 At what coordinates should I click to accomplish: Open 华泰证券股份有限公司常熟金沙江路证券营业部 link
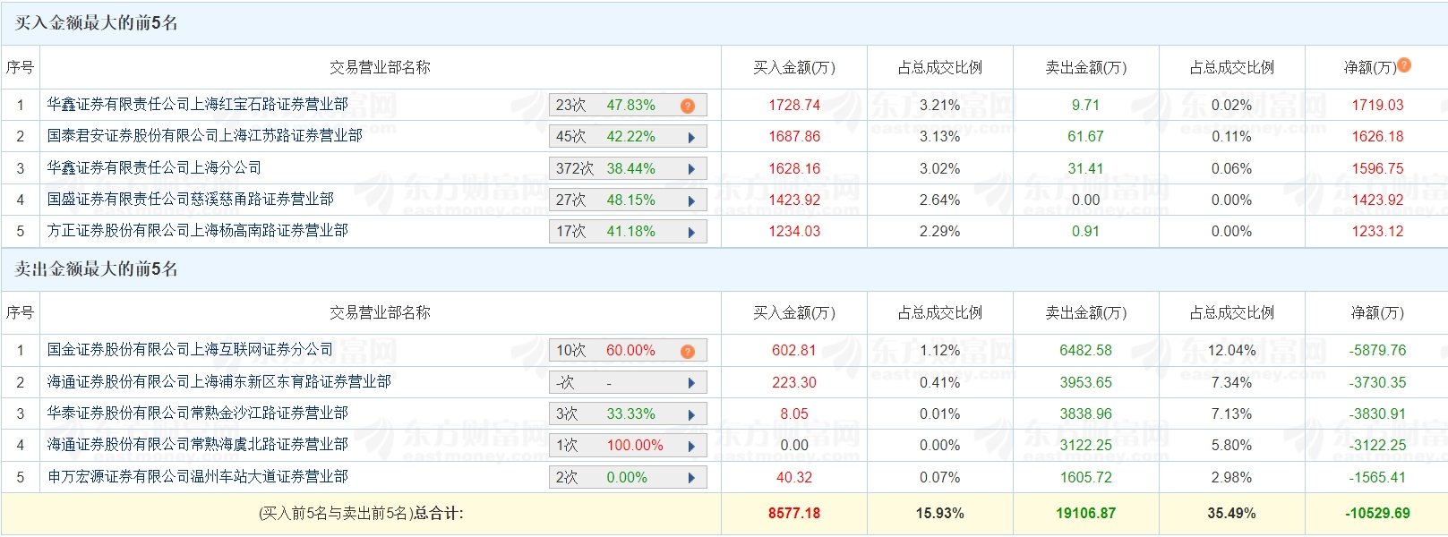(x=198, y=413)
